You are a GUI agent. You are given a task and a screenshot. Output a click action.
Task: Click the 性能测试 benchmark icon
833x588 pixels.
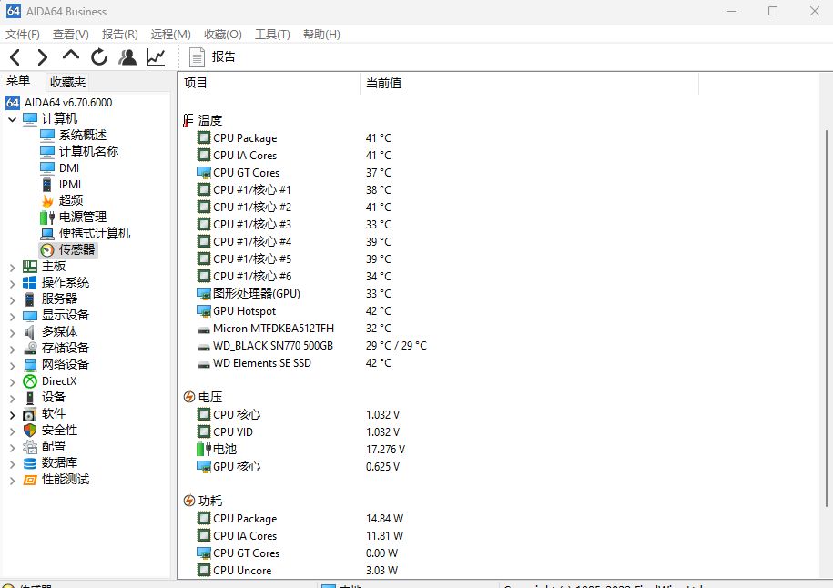(30, 480)
